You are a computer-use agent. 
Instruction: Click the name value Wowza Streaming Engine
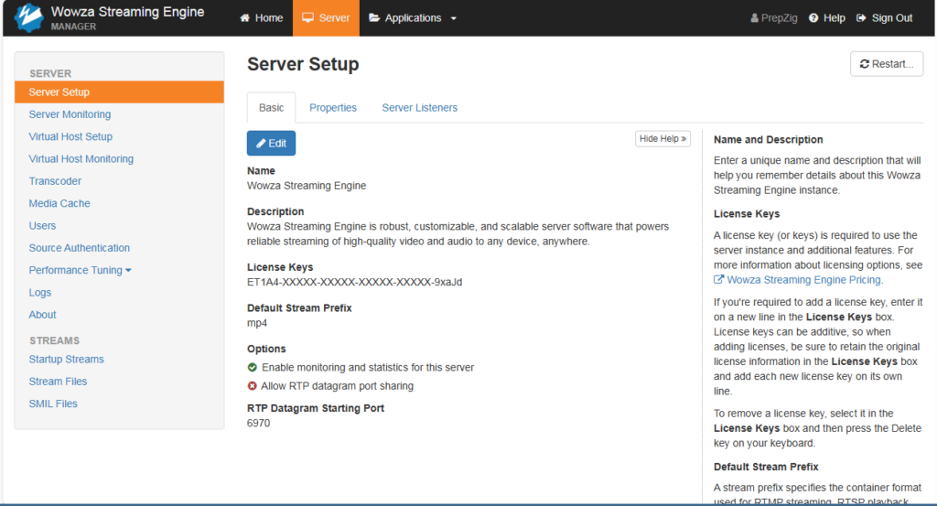307,186
